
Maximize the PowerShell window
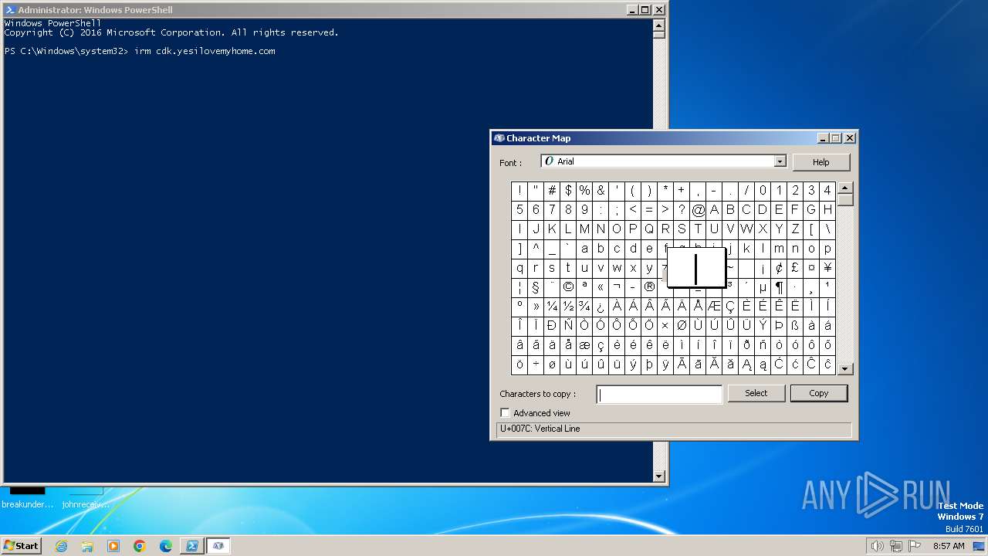645,10
